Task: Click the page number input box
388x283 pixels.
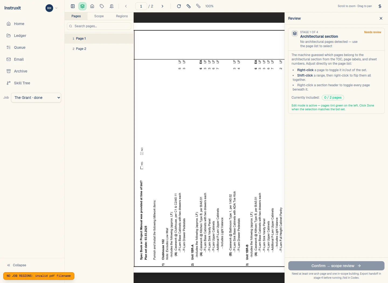Action: (x=141, y=6)
